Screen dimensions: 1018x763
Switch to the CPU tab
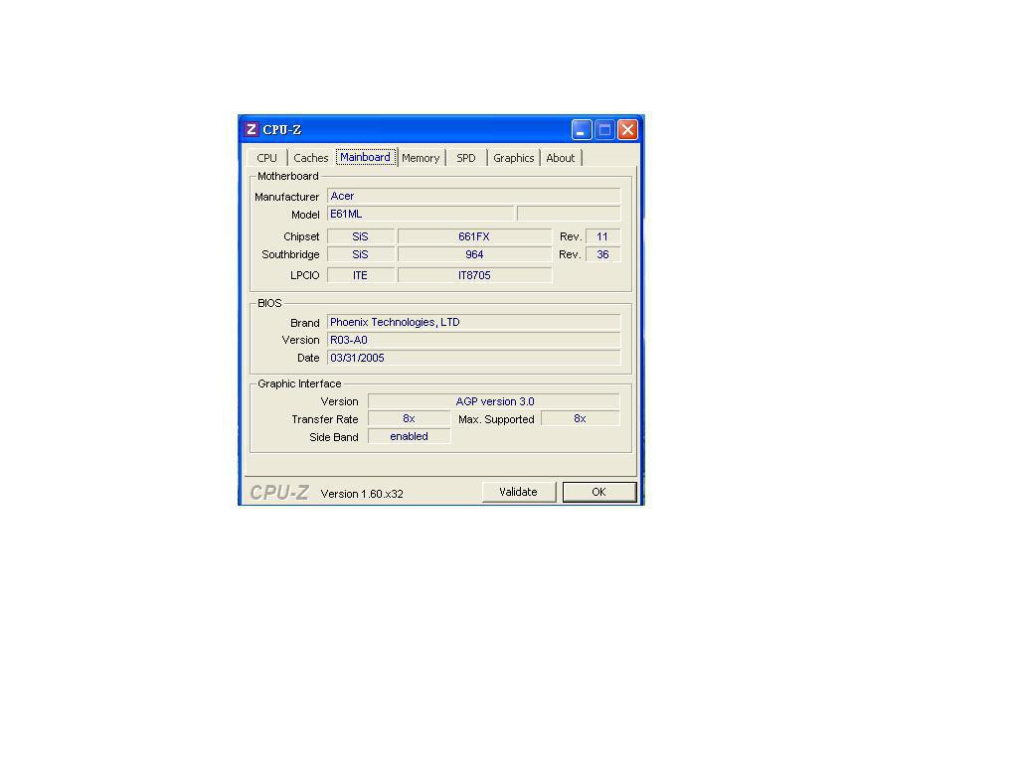pyautogui.click(x=266, y=158)
